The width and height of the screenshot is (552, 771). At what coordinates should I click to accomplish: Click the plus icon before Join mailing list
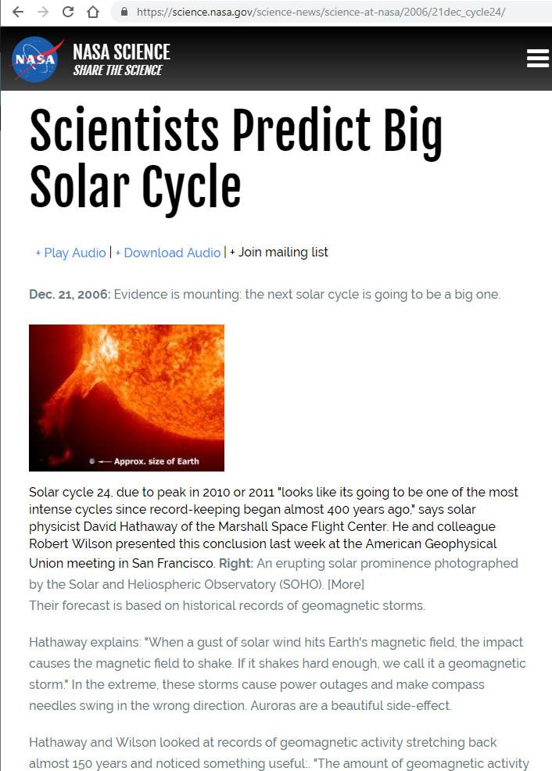(x=232, y=253)
